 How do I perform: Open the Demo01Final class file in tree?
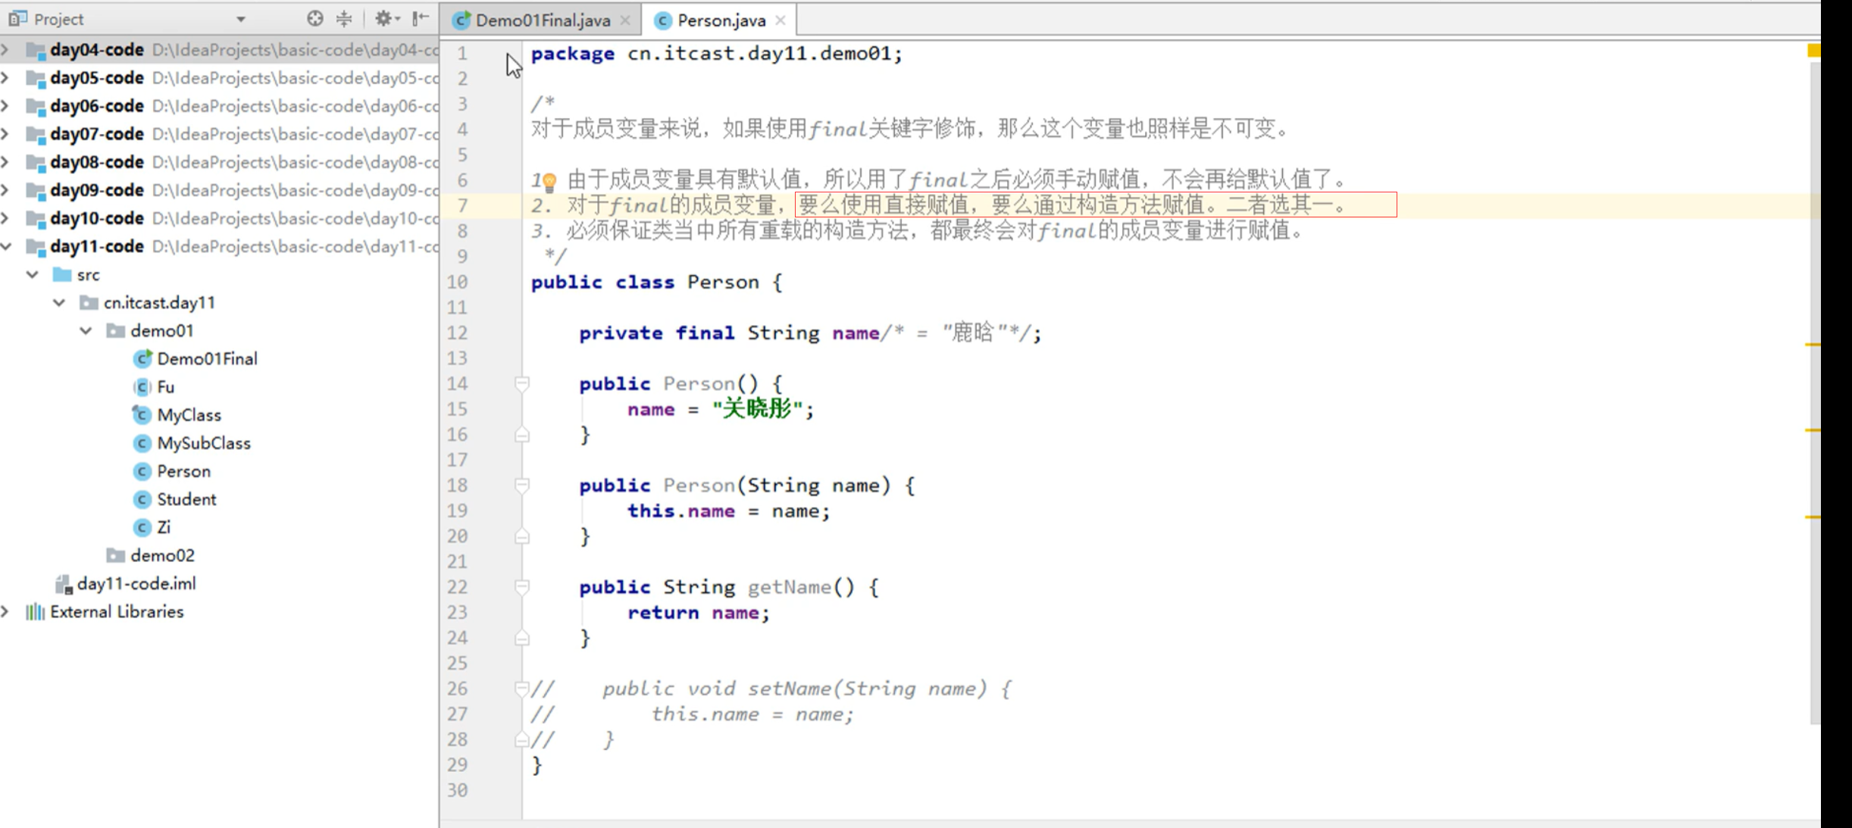click(206, 358)
